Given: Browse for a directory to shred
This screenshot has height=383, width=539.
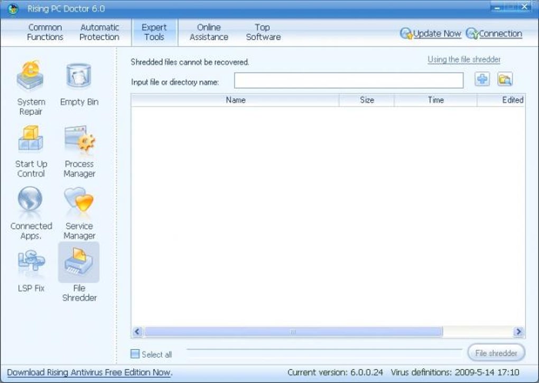Looking at the screenshot, I should (505, 79).
